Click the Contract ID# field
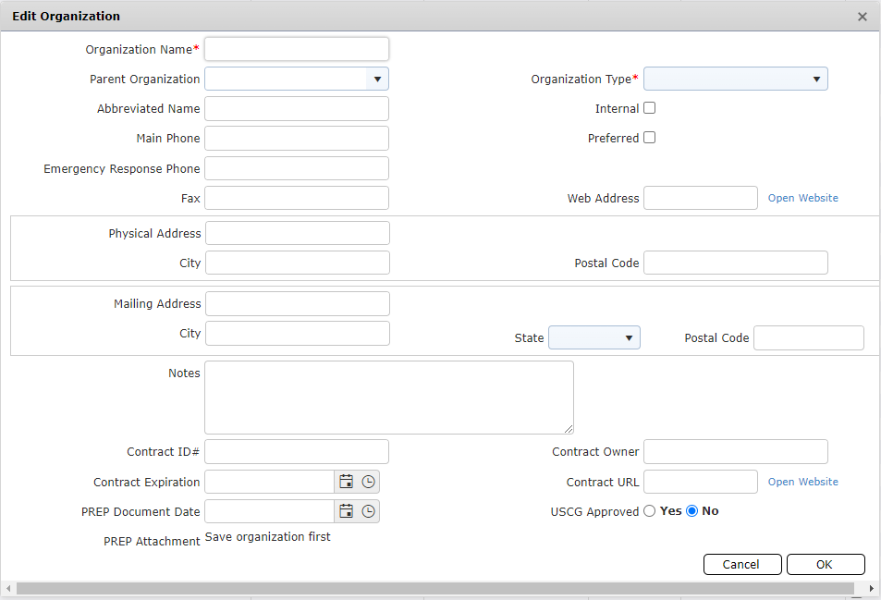This screenshot has width=881, height=600. 297,452
